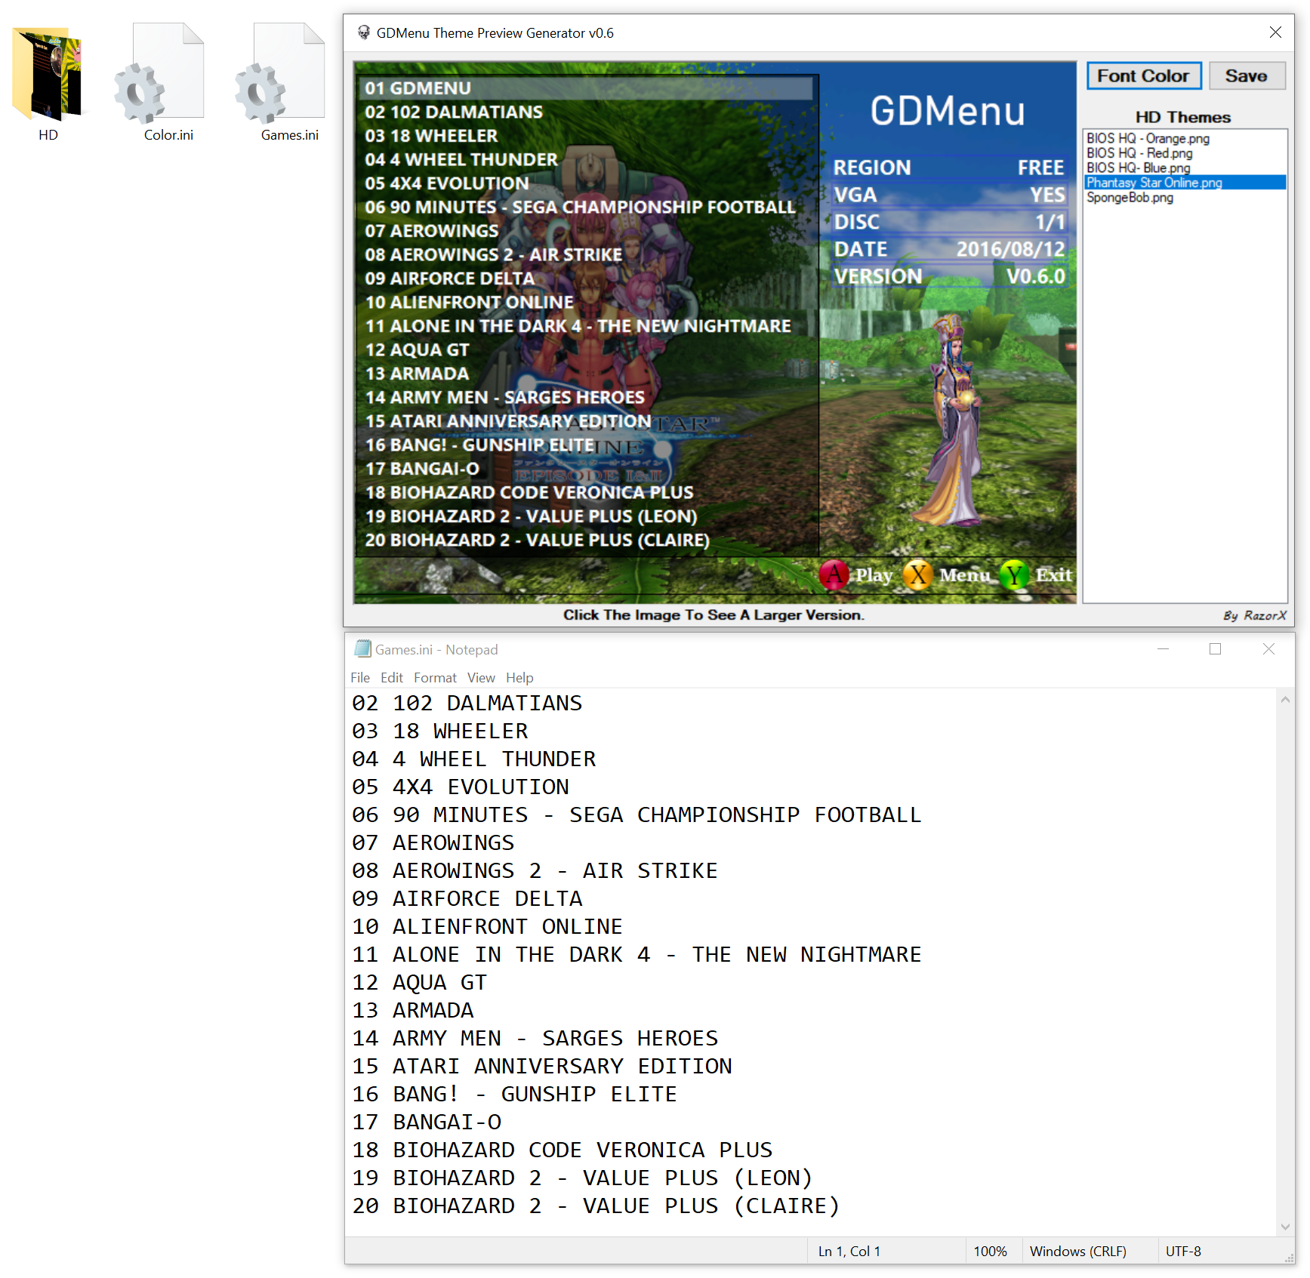The height and width of the screenshot is (1278, 1310).
Task: Click the line '13 ARMADA' in Notepad
Action: 412,1010
